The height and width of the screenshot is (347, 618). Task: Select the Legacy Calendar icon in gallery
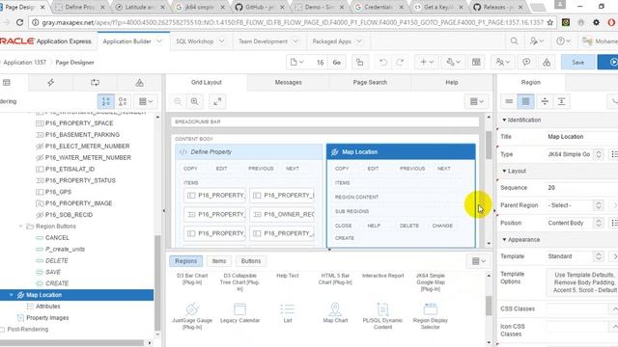pyautogui.click(x=239, y=309)
